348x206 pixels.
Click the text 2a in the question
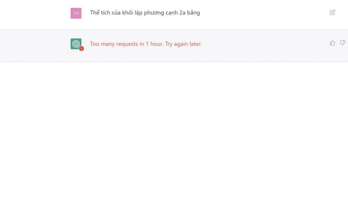[182, 13]
